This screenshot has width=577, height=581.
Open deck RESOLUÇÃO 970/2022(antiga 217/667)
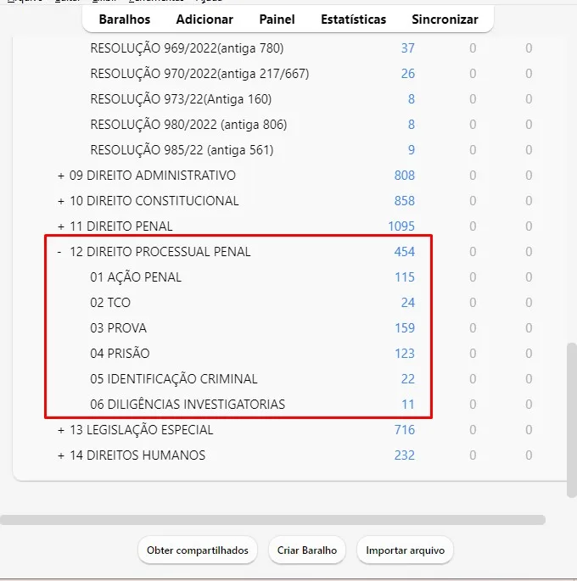coord(199,74)
